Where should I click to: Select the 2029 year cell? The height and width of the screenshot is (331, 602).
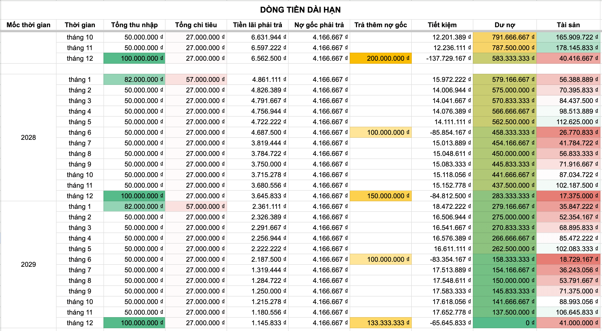coord(29,264)
